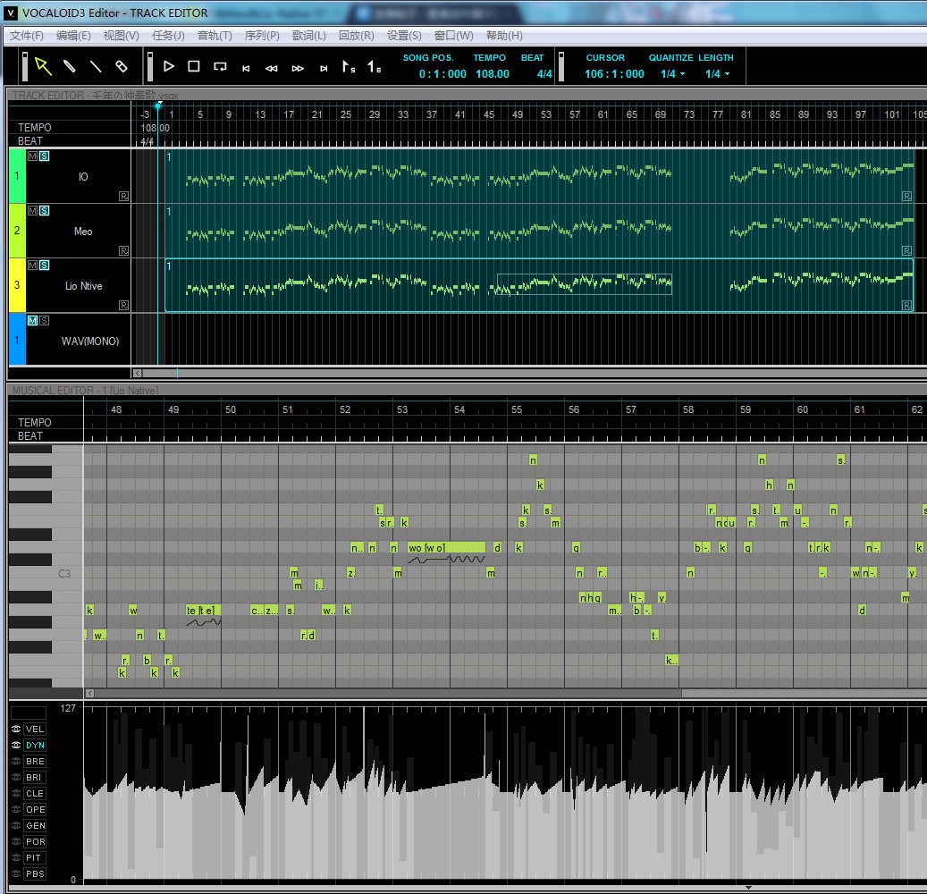The height and width of the screenshot is (894, 927).
Task: Open the 文件(F) menu
Action: coord(27,36)
